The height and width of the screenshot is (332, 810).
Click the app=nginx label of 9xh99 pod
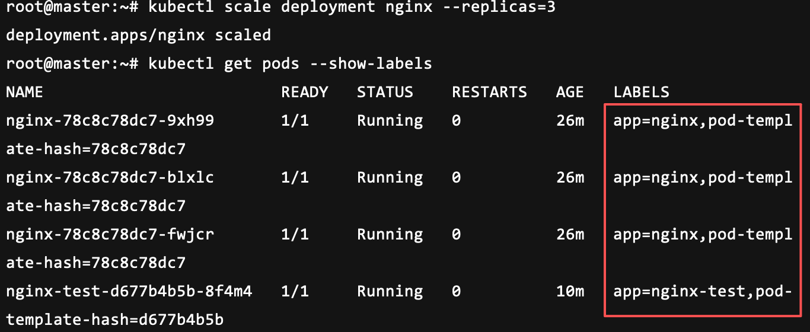(x=655, y=120)
